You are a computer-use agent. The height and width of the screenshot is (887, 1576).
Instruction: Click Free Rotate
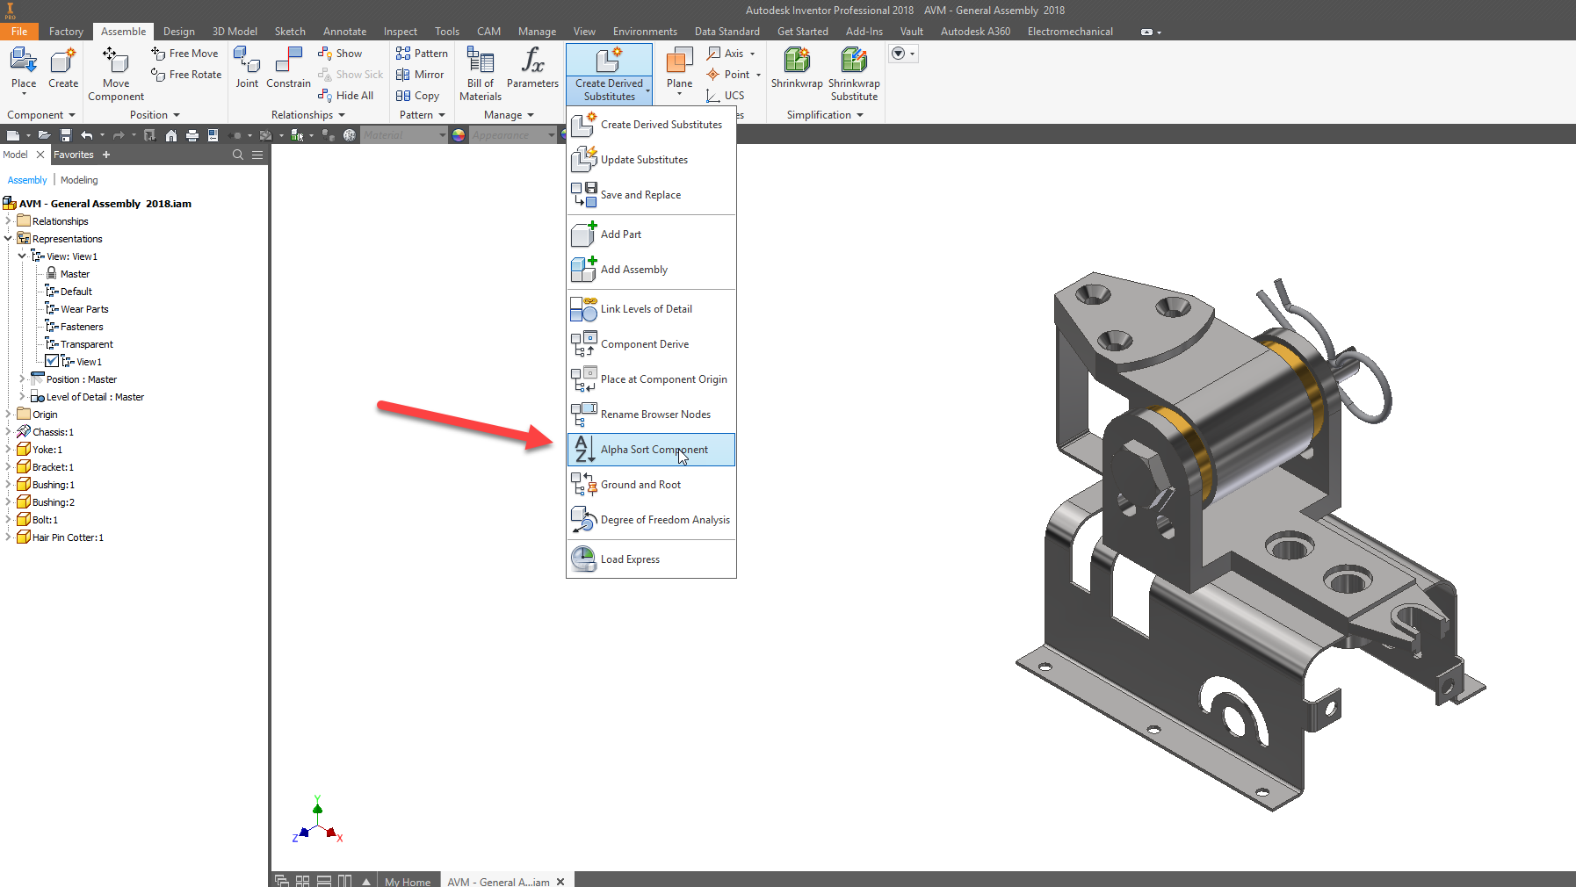(184, 75)
